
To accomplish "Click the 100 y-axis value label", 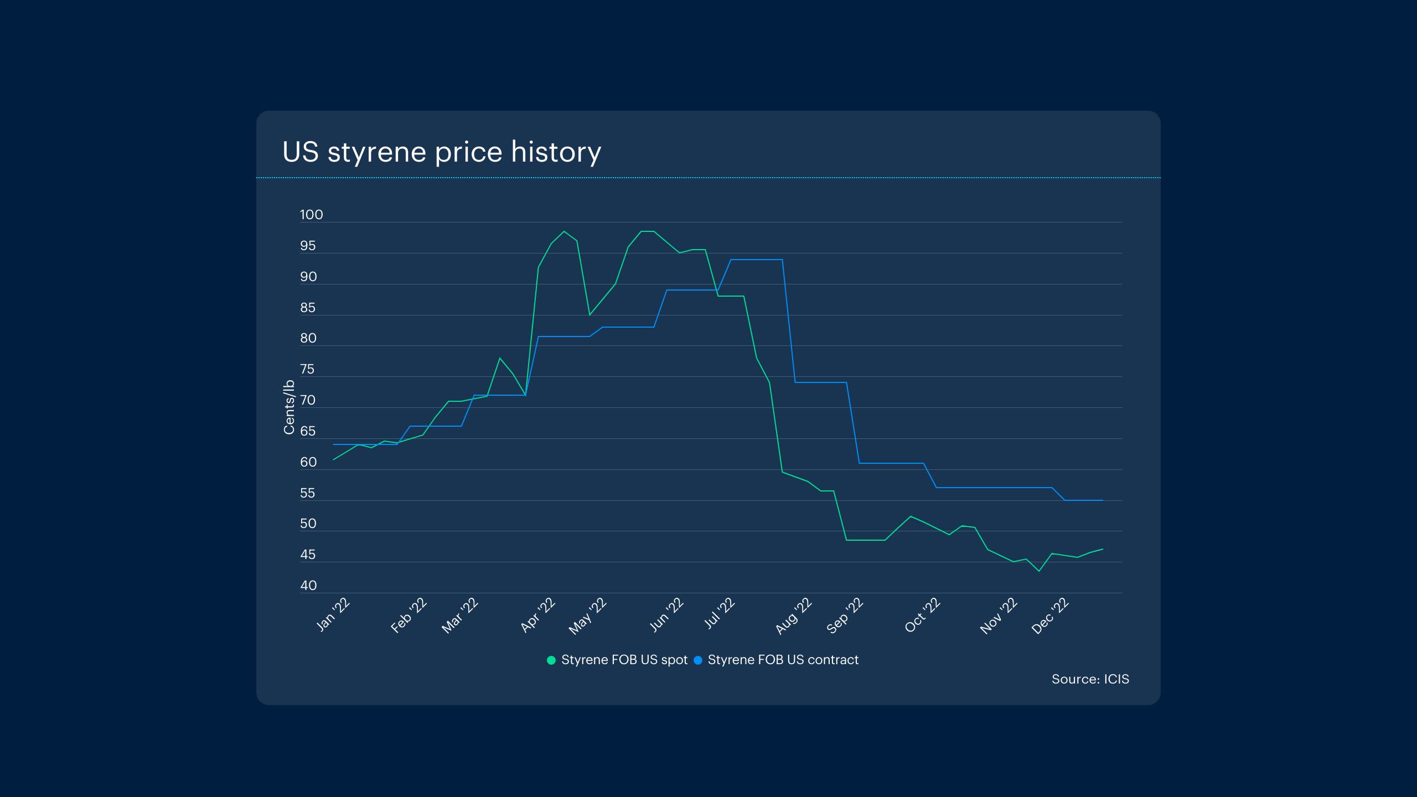I will click(x=311, y=215).
